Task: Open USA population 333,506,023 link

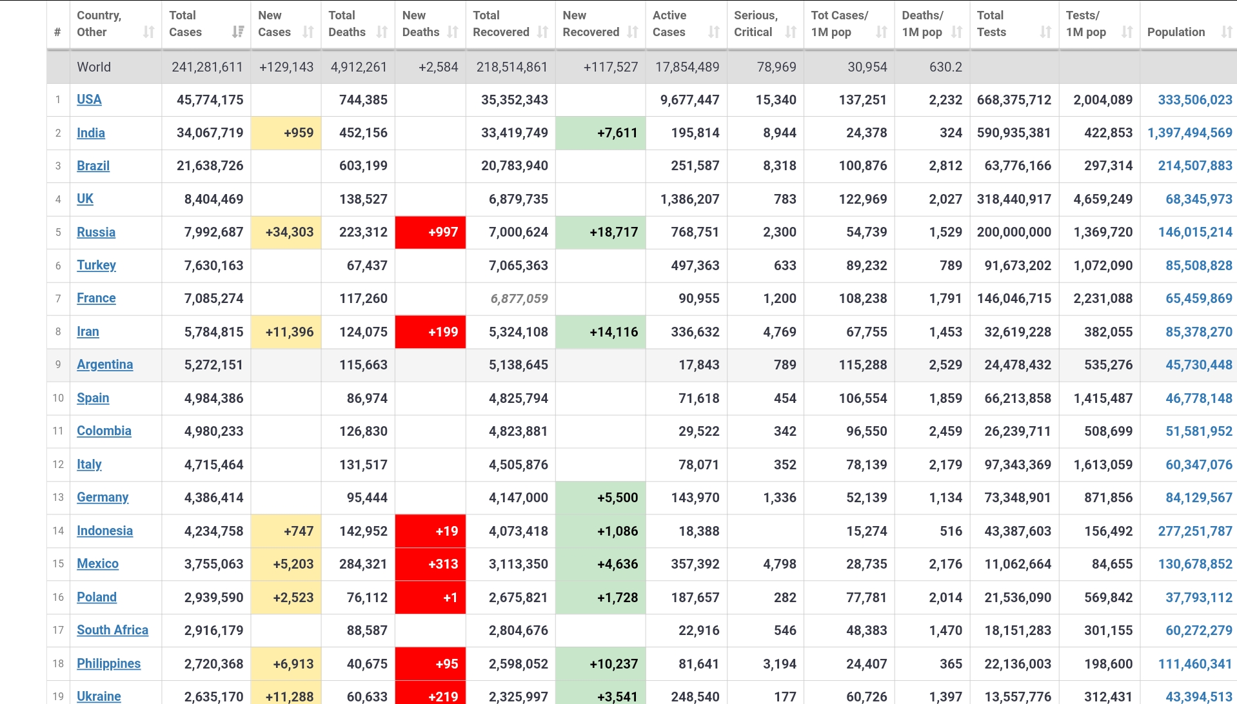Action: pyautogui.click(x=1195, y=100)
